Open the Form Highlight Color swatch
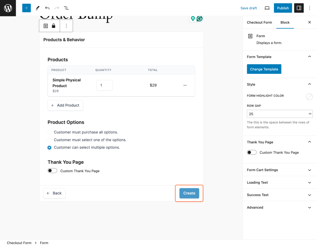This screenshot has height=246, width=317. click(x=309, y=97)
